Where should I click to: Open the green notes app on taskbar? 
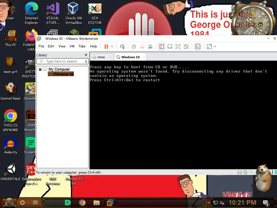pyautogui.click(x=68, y=203)
